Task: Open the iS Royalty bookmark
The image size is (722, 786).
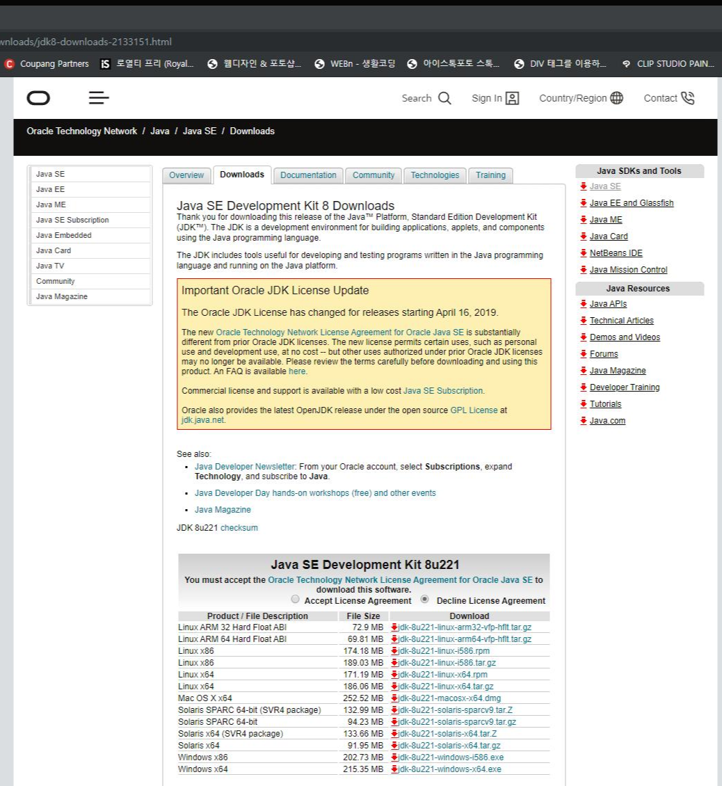Action: [147, 64]
